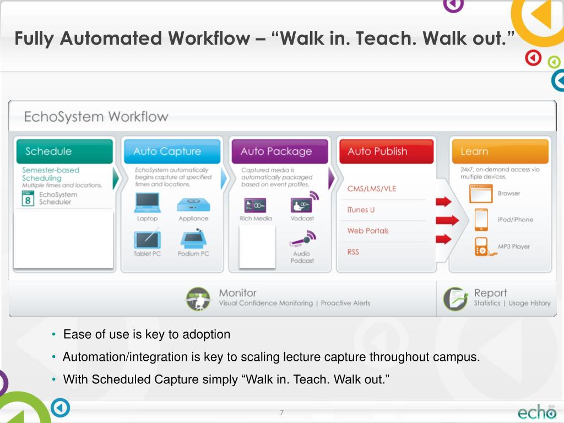Click the "Proactive Alerts" text
564x423 pixels.
345,303
